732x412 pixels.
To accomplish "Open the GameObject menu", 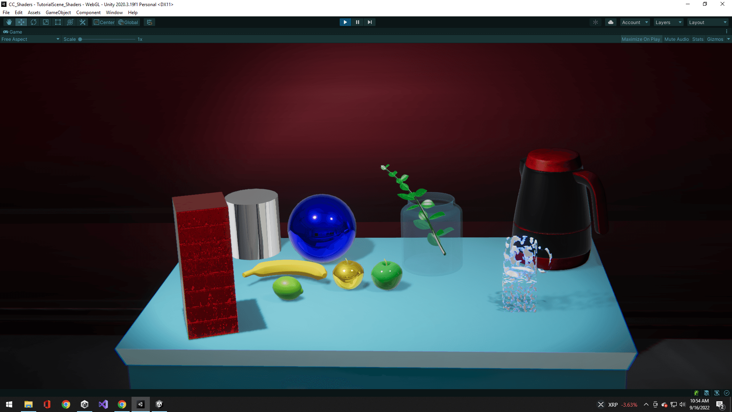I will tap(58, 13).
